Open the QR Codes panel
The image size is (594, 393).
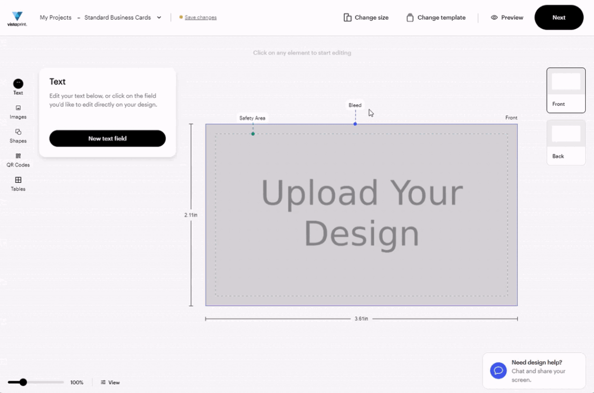[18, 160]
